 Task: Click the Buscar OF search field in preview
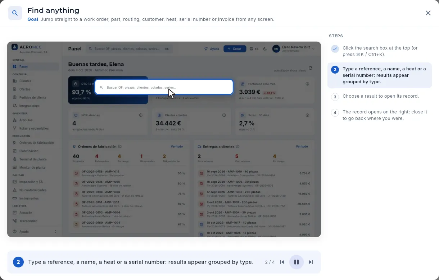164,87
